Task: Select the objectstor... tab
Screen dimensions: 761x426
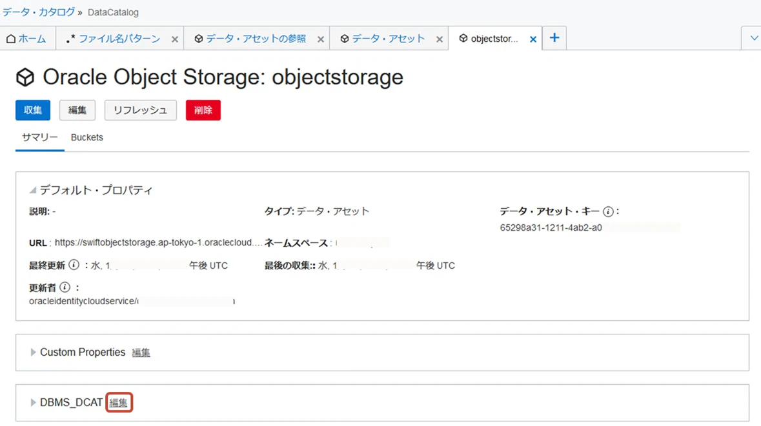Action: 494,39
